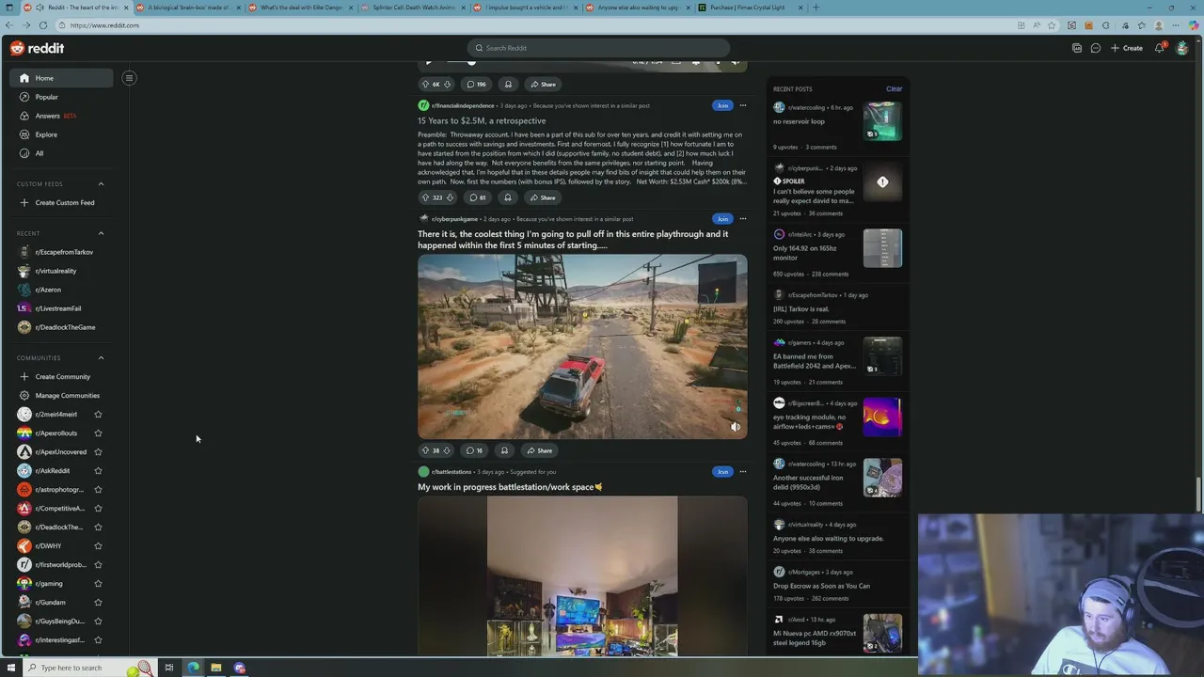
Task: Go back using the browser back arrow
Action: click(x=10, y=25)
